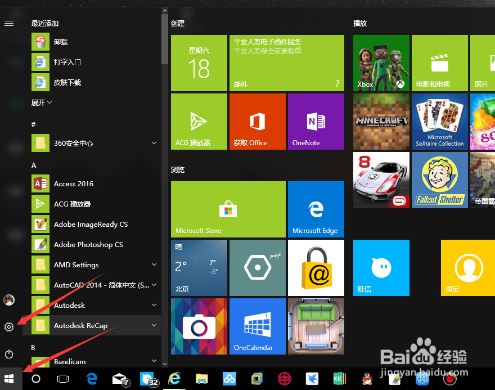This screenshot has height=390, width=495.
Task: Open Edge browser from the taskbar
Action: (92, 379)
